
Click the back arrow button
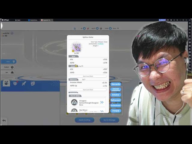4,121
